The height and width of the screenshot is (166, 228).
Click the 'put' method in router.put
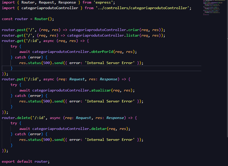click(20, 79)
